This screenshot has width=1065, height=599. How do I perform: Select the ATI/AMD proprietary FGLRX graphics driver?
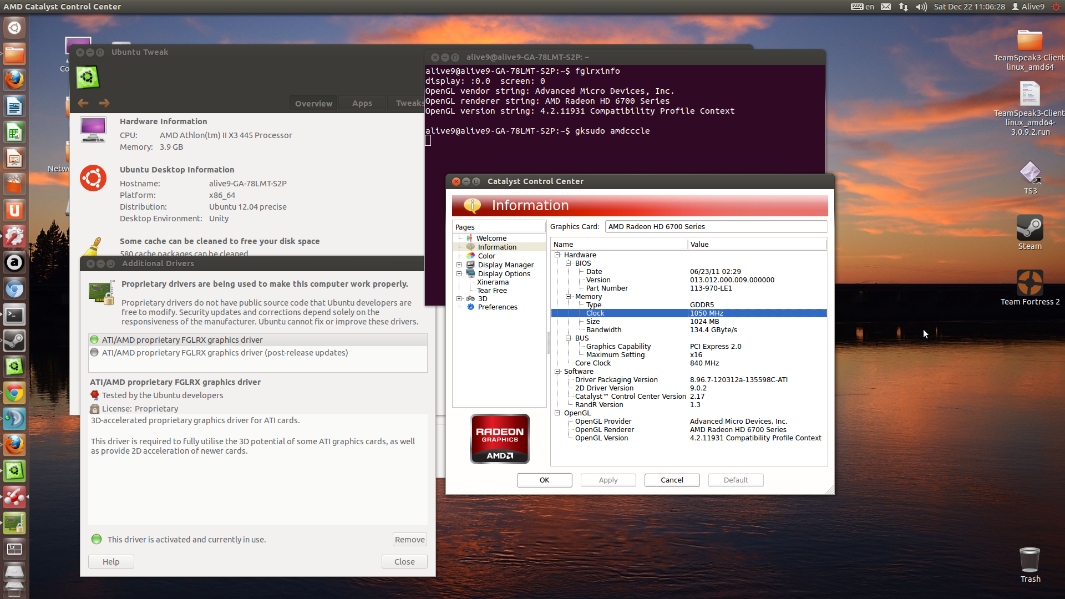point(182,340)
